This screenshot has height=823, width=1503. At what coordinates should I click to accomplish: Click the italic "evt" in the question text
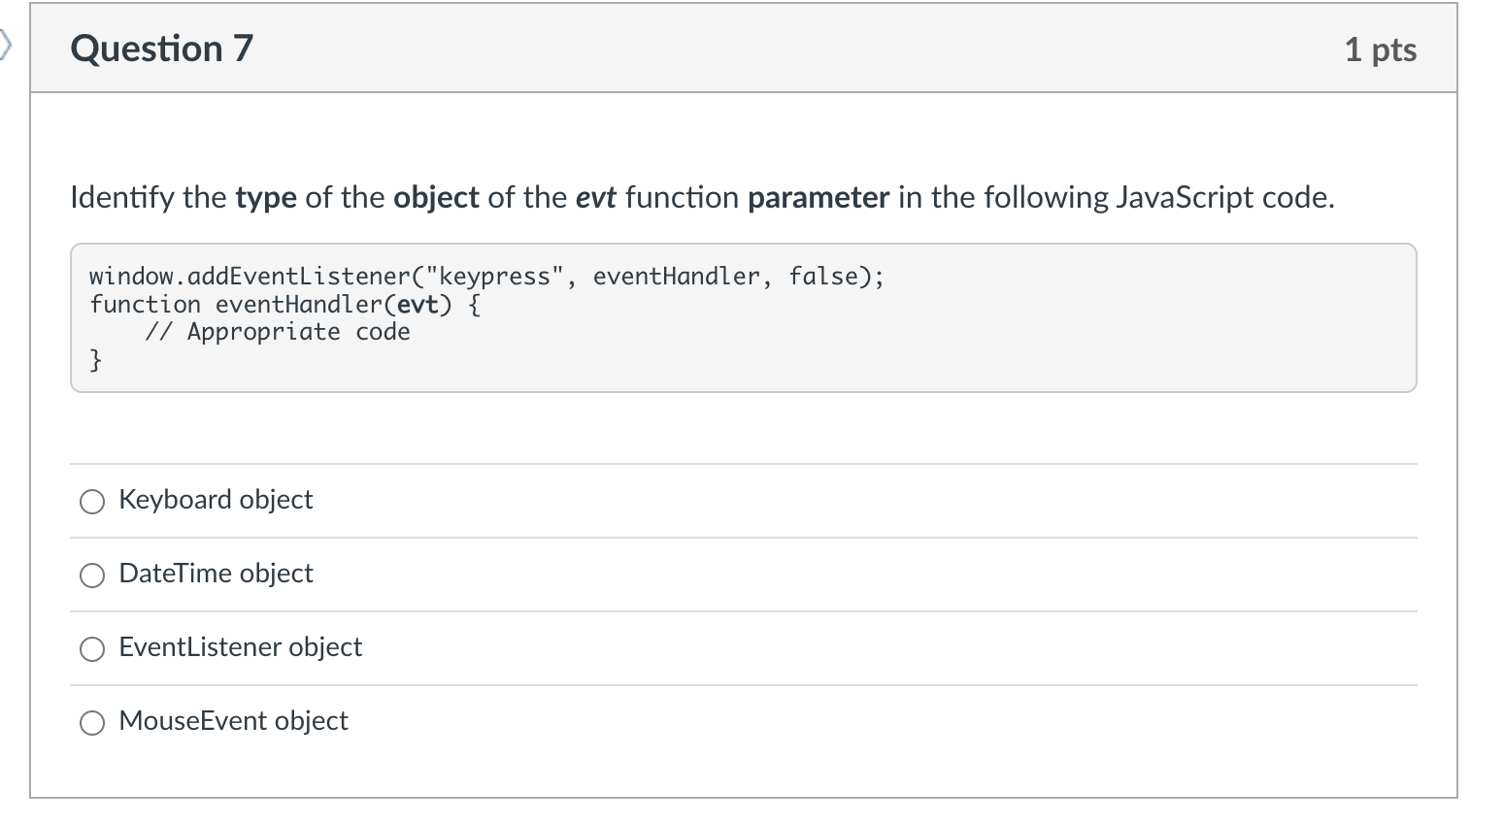(596, 198)
